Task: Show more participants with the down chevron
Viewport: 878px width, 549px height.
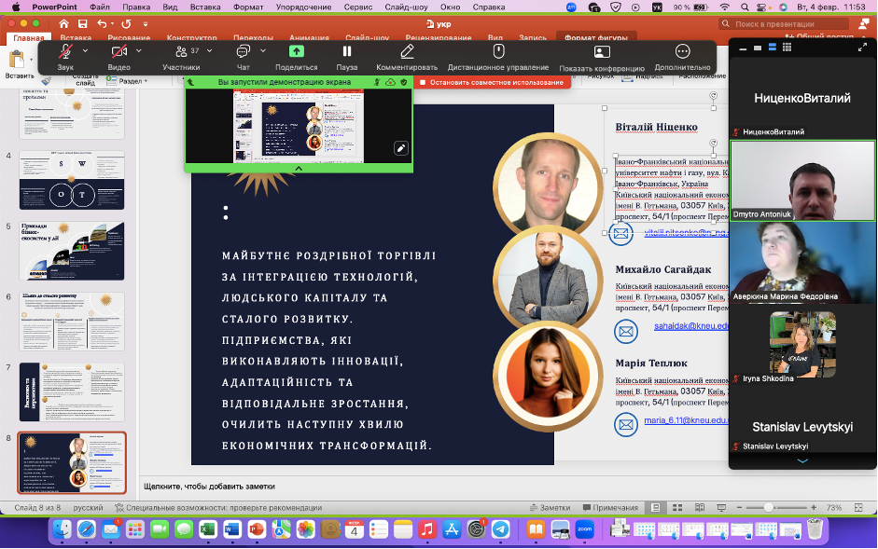Action: pyautogui.click(x=802, y=461)
